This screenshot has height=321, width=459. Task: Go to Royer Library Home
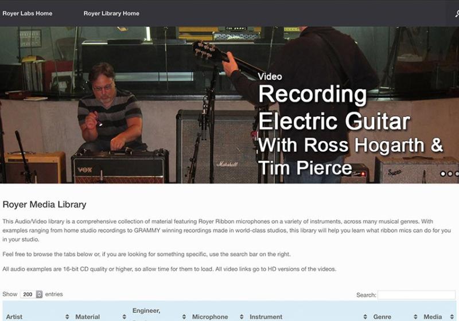coord(111,13)
